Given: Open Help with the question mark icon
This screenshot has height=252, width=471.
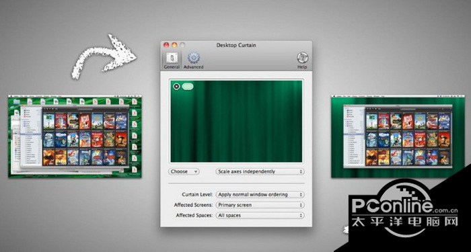Looking at the screenshot, I should 302,60.
